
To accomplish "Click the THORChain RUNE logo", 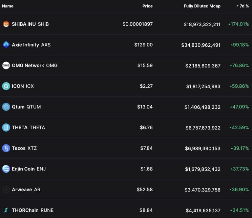I will 6,210.
